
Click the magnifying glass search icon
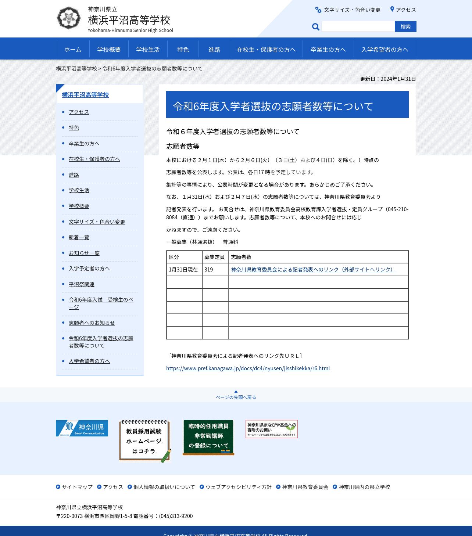pyautogui.click(x=315, y=26)
